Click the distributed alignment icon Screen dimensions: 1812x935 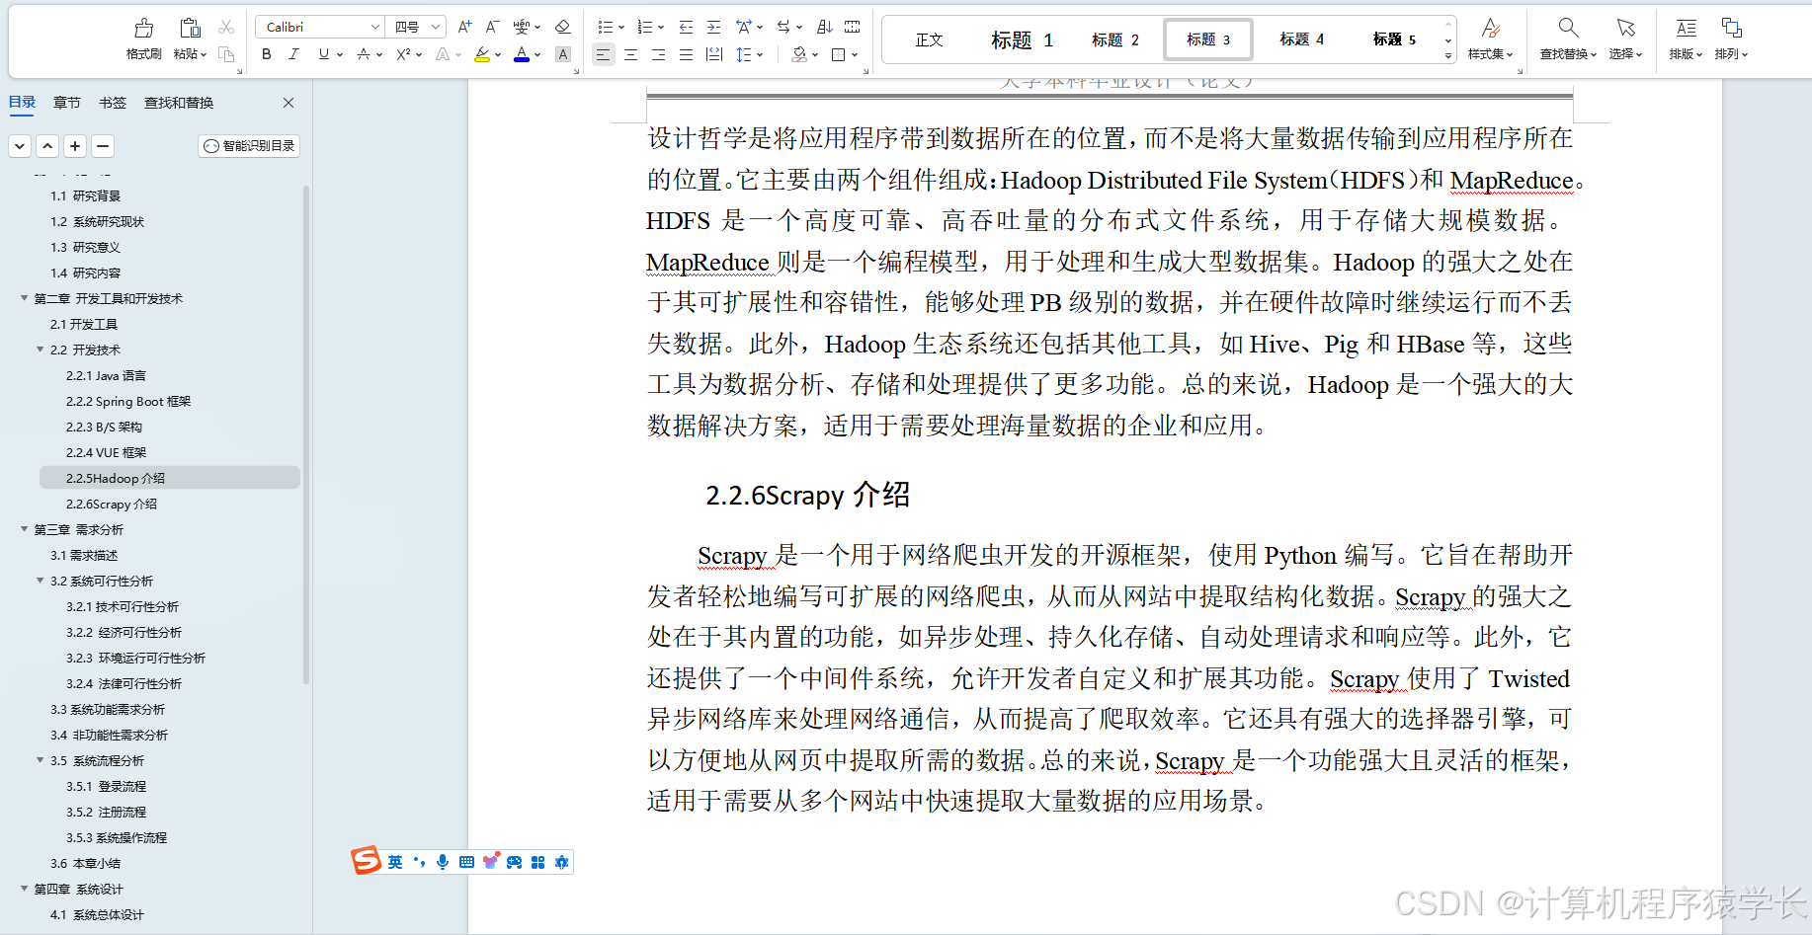pos(713,54)
